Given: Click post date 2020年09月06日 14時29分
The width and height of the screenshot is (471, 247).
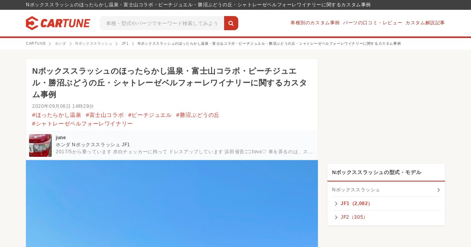Looking at the screenshot, I should point(63,106).
